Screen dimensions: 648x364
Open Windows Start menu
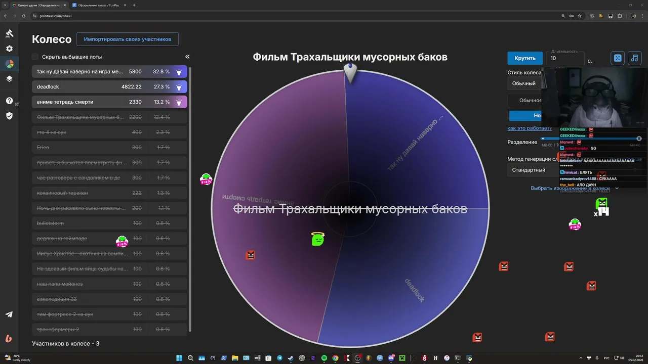click(179, 358)
